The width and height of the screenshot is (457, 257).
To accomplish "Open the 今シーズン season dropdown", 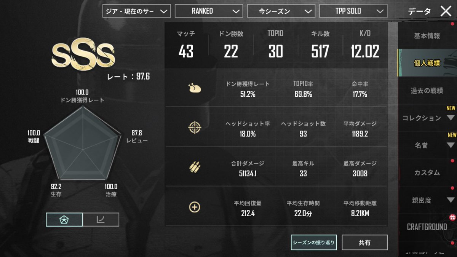I will coord(281,11).
